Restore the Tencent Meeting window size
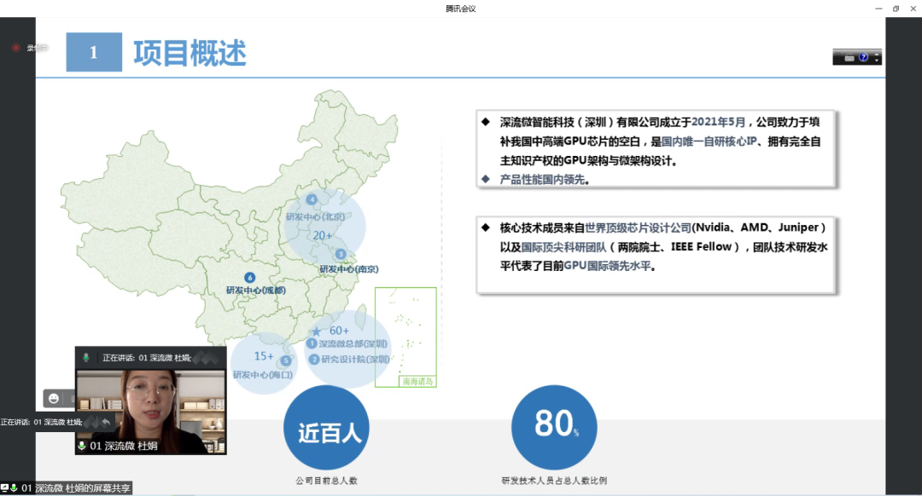Viewport: 922px width, 496px height. (896, 9)
